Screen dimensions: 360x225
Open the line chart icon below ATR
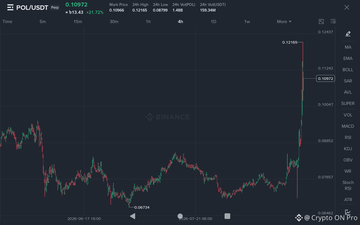click(x=348, y=212)
